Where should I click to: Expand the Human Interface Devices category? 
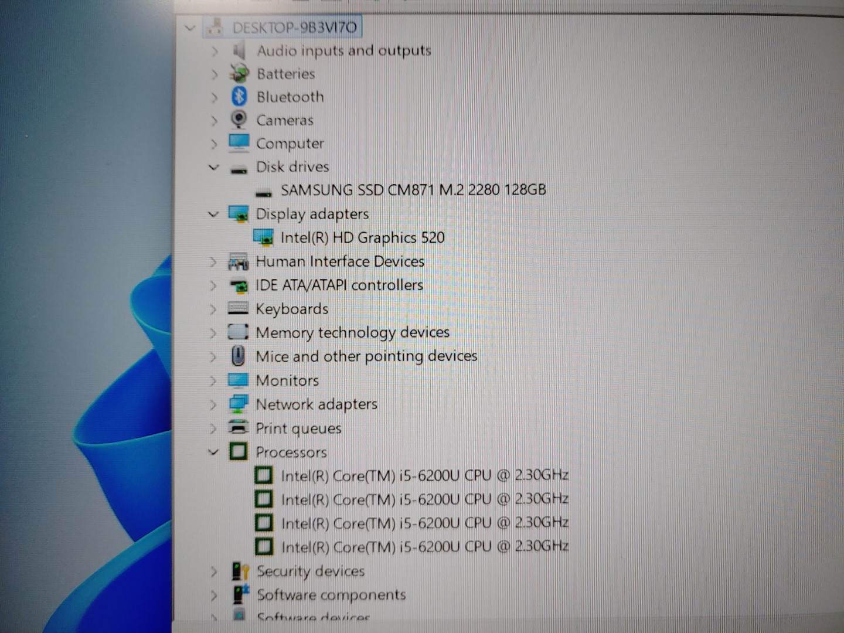[x=213, y=261]
